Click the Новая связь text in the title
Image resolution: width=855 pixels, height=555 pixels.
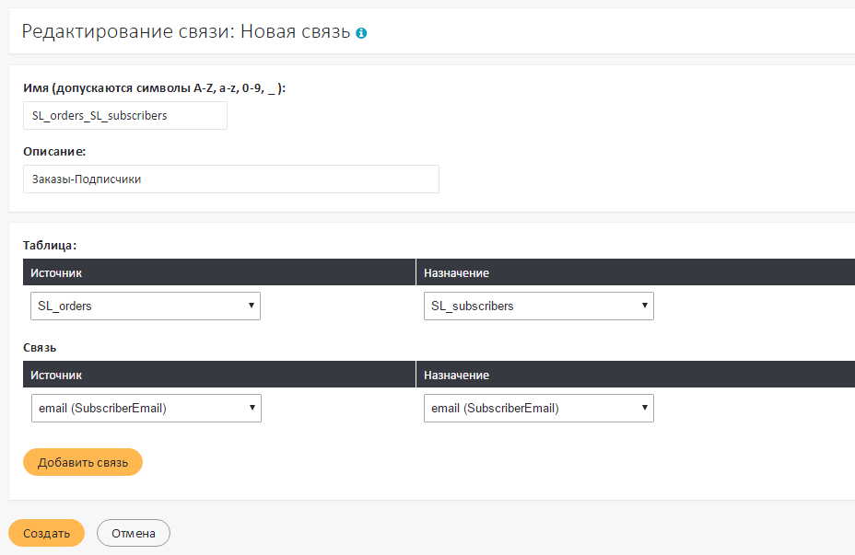tap(296, 32)
